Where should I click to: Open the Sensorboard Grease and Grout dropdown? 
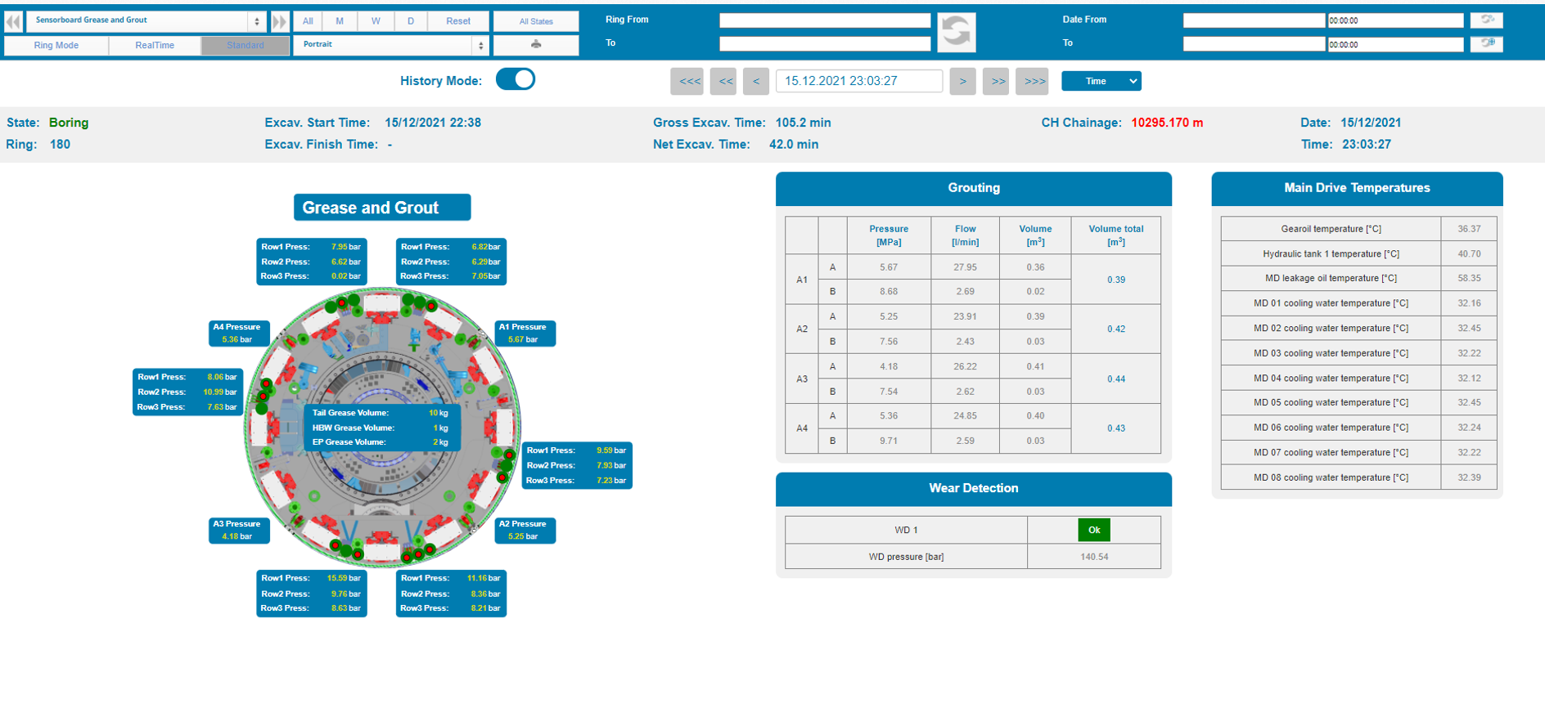(x=147, y=20)
